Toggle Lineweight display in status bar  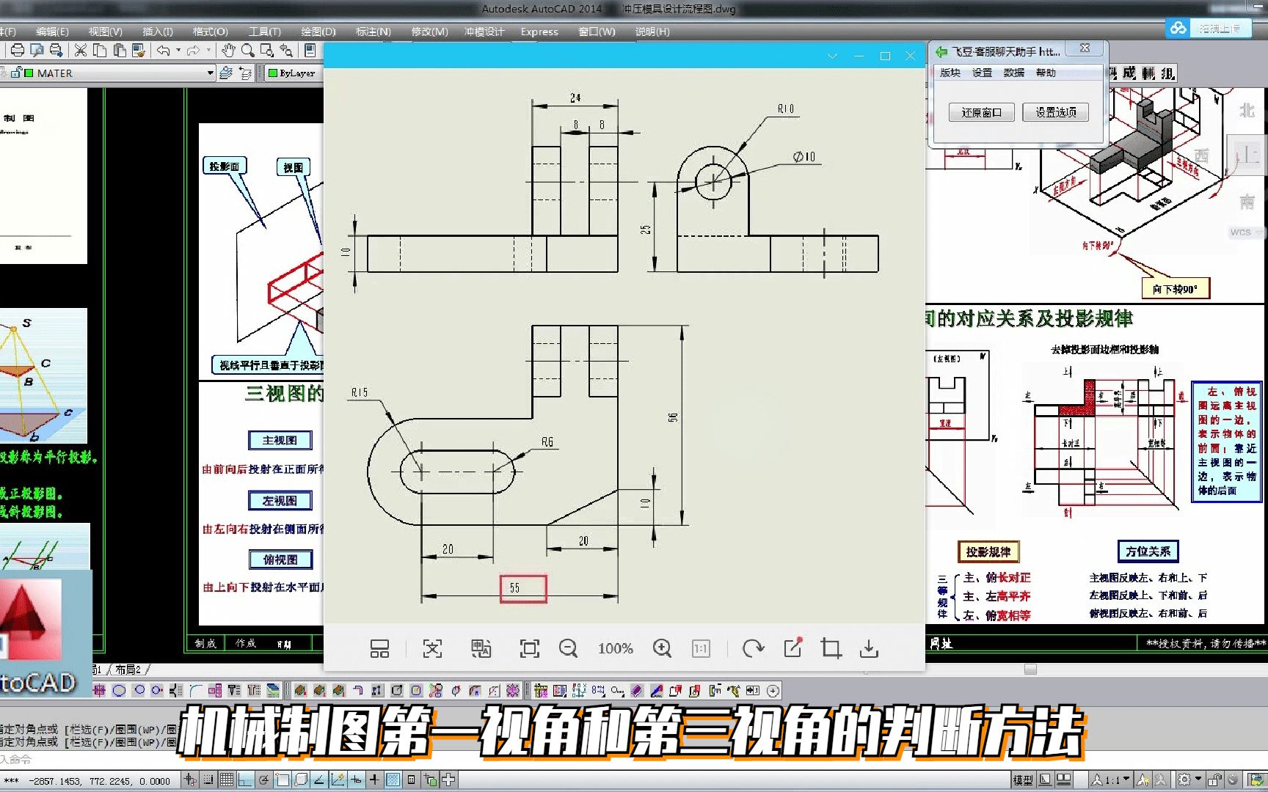[x=374, y=780]
